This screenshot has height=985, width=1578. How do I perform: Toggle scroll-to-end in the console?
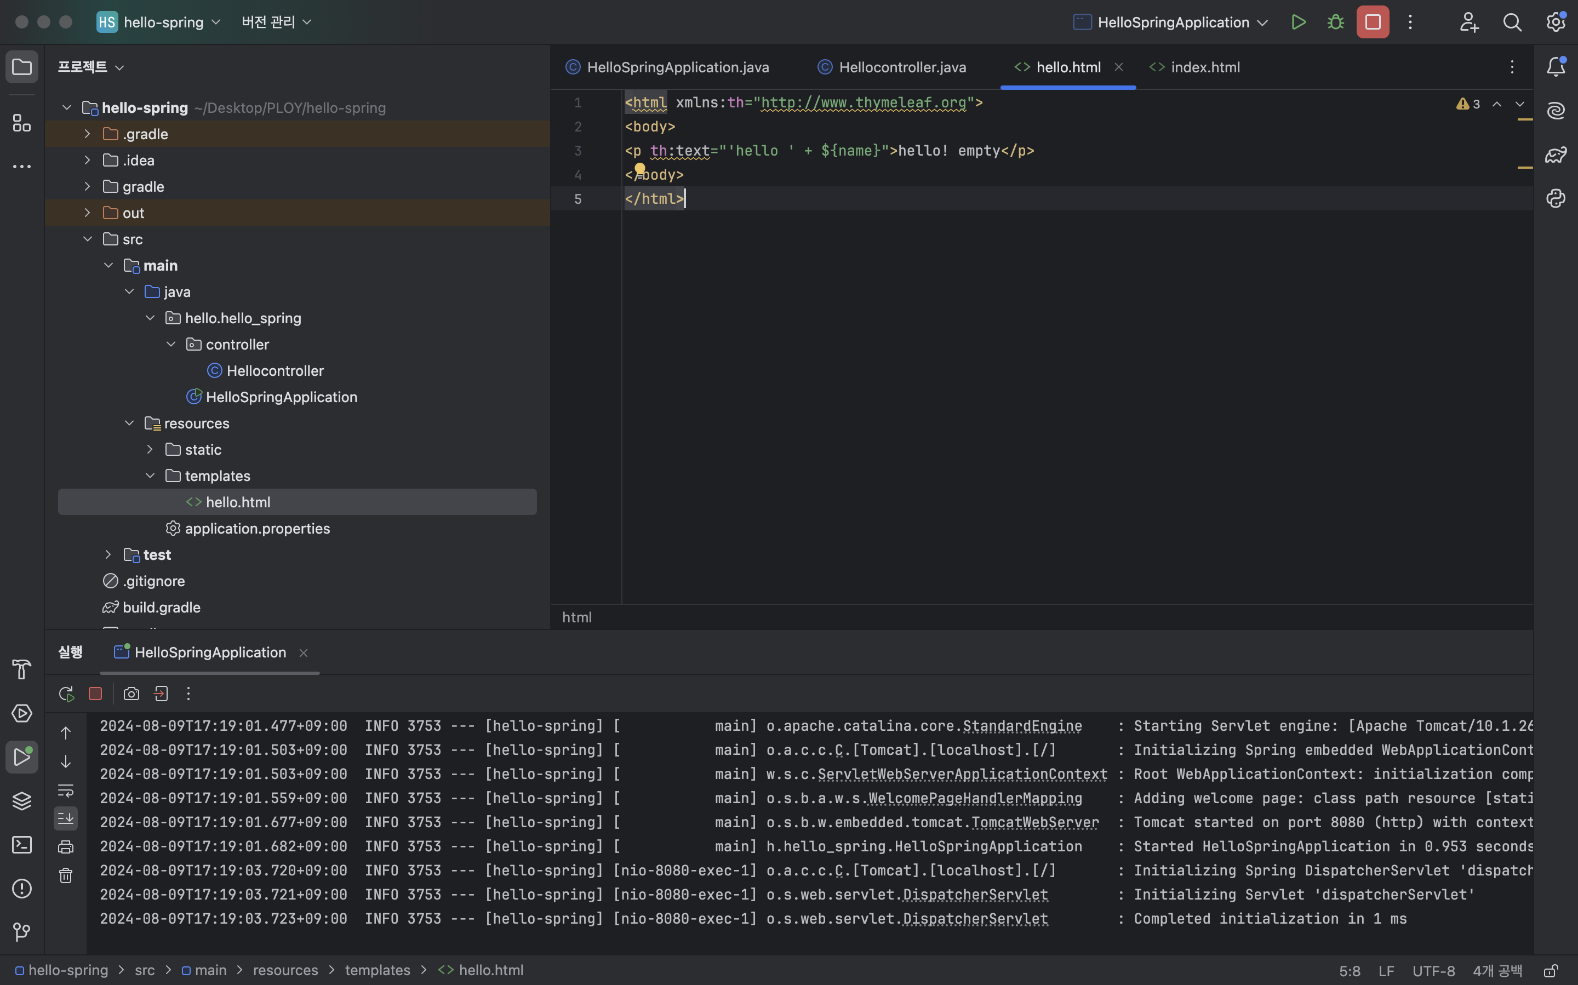pos(66,818)
